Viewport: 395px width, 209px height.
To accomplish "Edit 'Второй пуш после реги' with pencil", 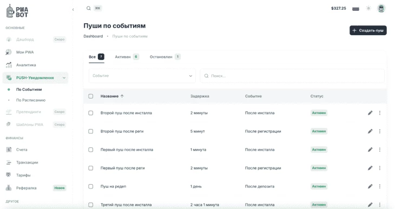I will pyautogui.click(x=370, y=131).
